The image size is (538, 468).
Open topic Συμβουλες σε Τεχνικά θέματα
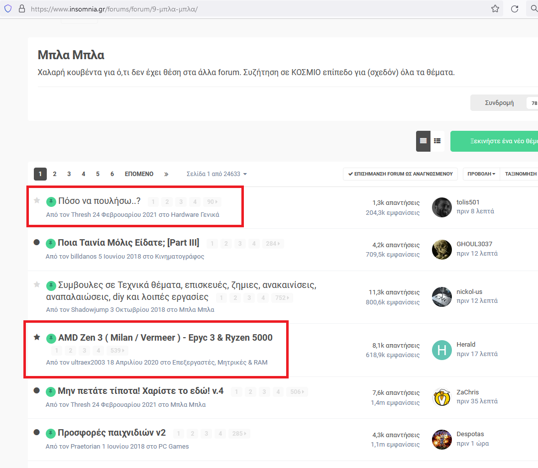(181, 291)
